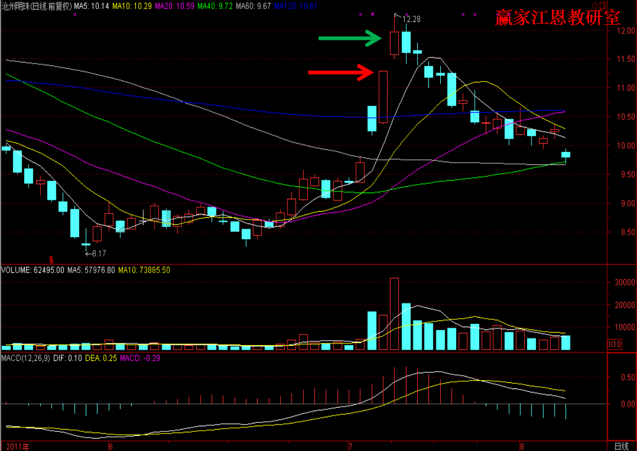Select the tallest red volume bar

394,314
